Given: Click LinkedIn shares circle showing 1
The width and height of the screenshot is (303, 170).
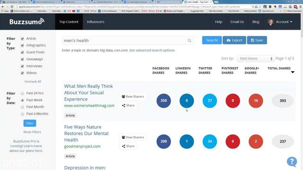Looking at the screenshot, I should tap(187, 142).
